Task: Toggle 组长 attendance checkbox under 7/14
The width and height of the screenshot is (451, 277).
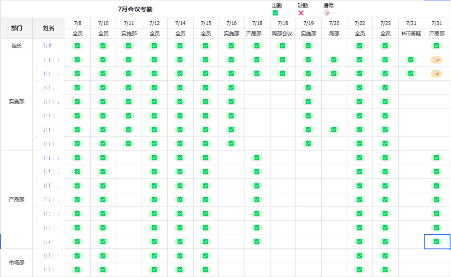Action: (x=180, y=46)
